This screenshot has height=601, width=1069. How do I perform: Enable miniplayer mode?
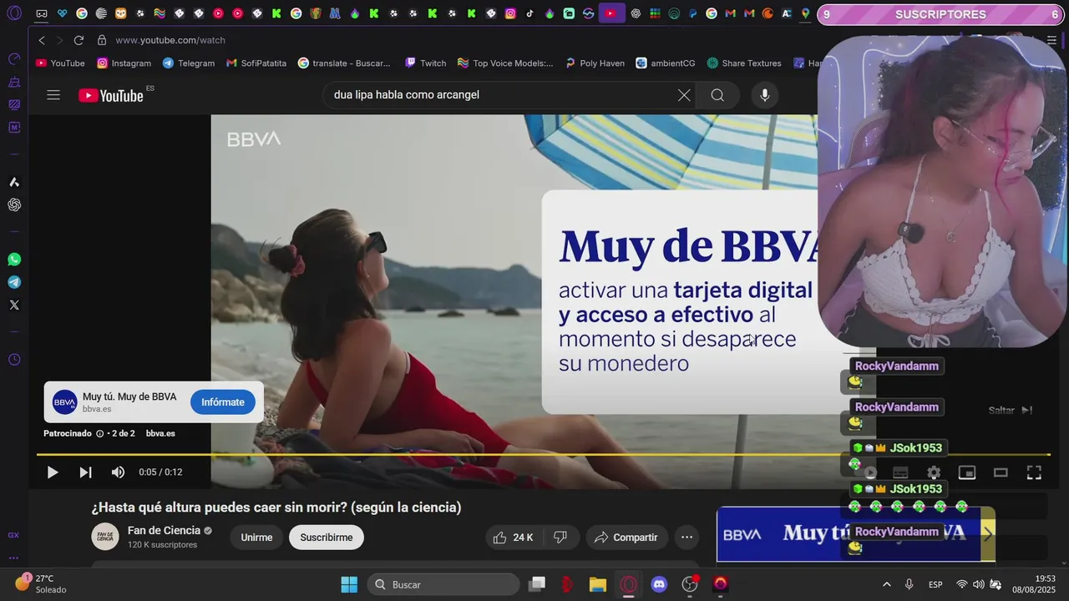click(967, 473)
